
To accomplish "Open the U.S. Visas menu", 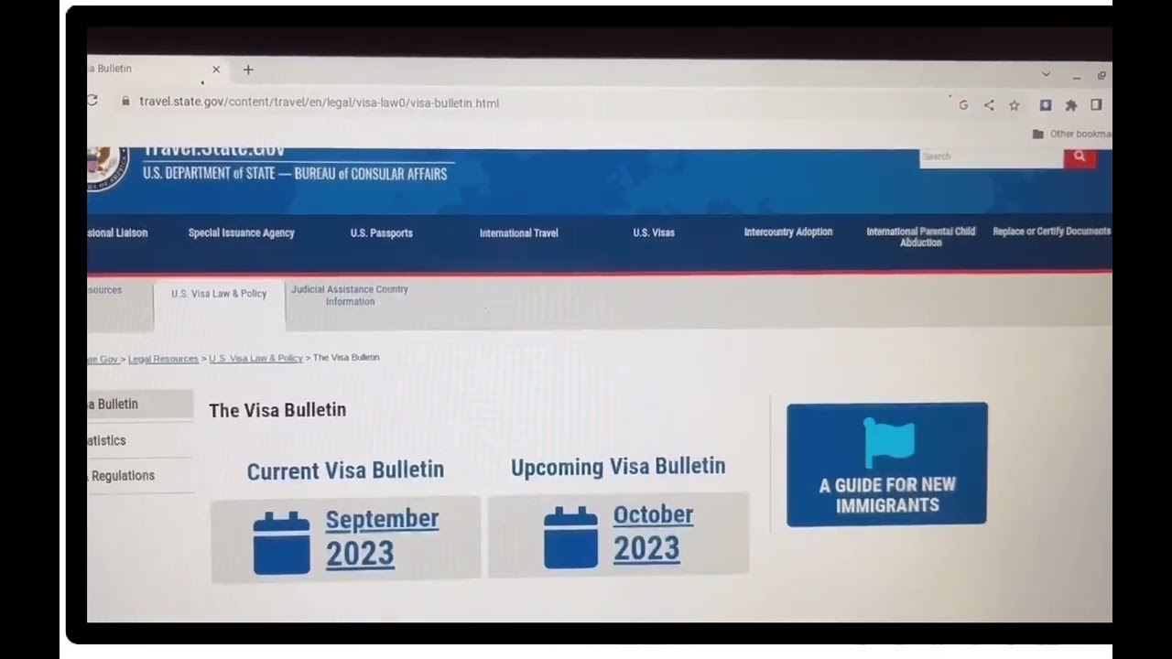I will [x=654, y=232].
